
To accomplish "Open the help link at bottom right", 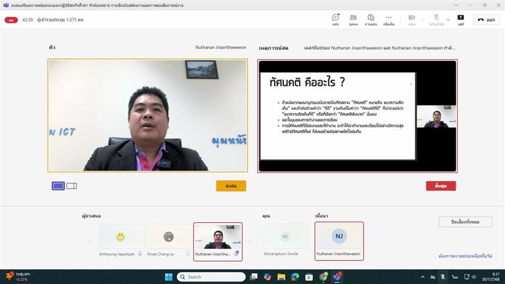I will click(465, 256).
